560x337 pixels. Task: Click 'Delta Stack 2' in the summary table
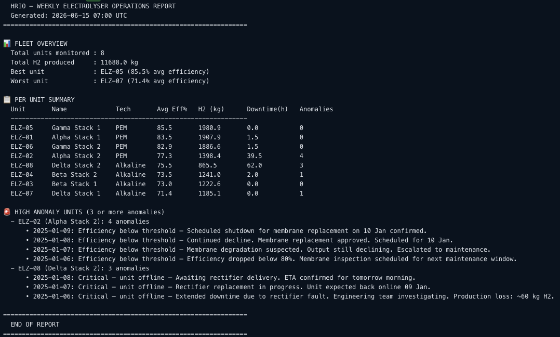click(76, 165)
